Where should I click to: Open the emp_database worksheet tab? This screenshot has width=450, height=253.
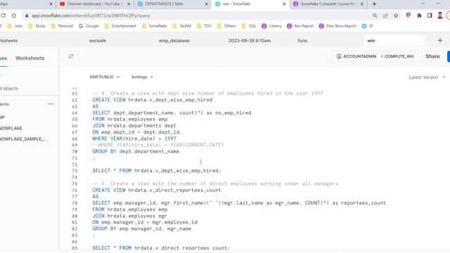174,41
